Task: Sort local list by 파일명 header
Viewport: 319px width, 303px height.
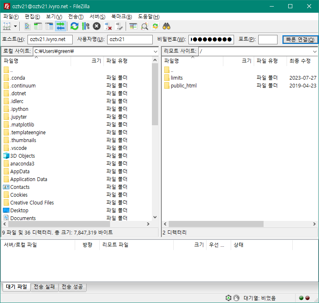Action: click(x=36, y=61)
